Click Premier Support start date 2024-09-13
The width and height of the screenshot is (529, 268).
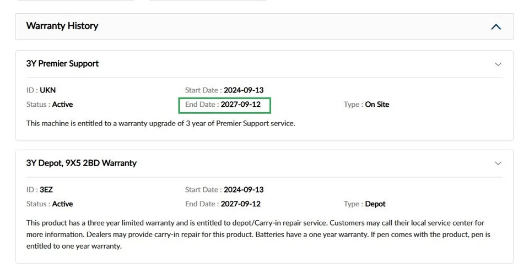point(244,90)
